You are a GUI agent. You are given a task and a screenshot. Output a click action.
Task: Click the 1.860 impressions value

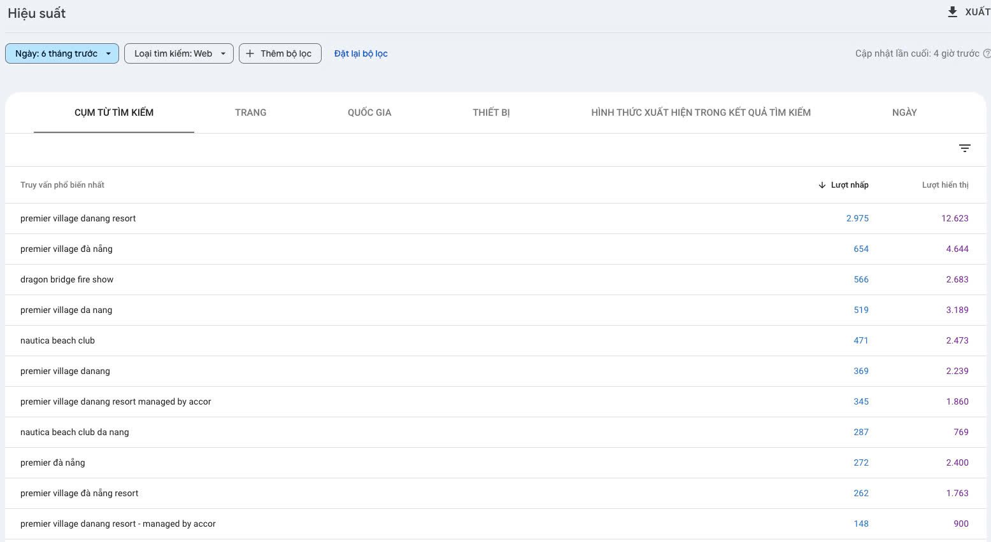click(x=957, y=401)
